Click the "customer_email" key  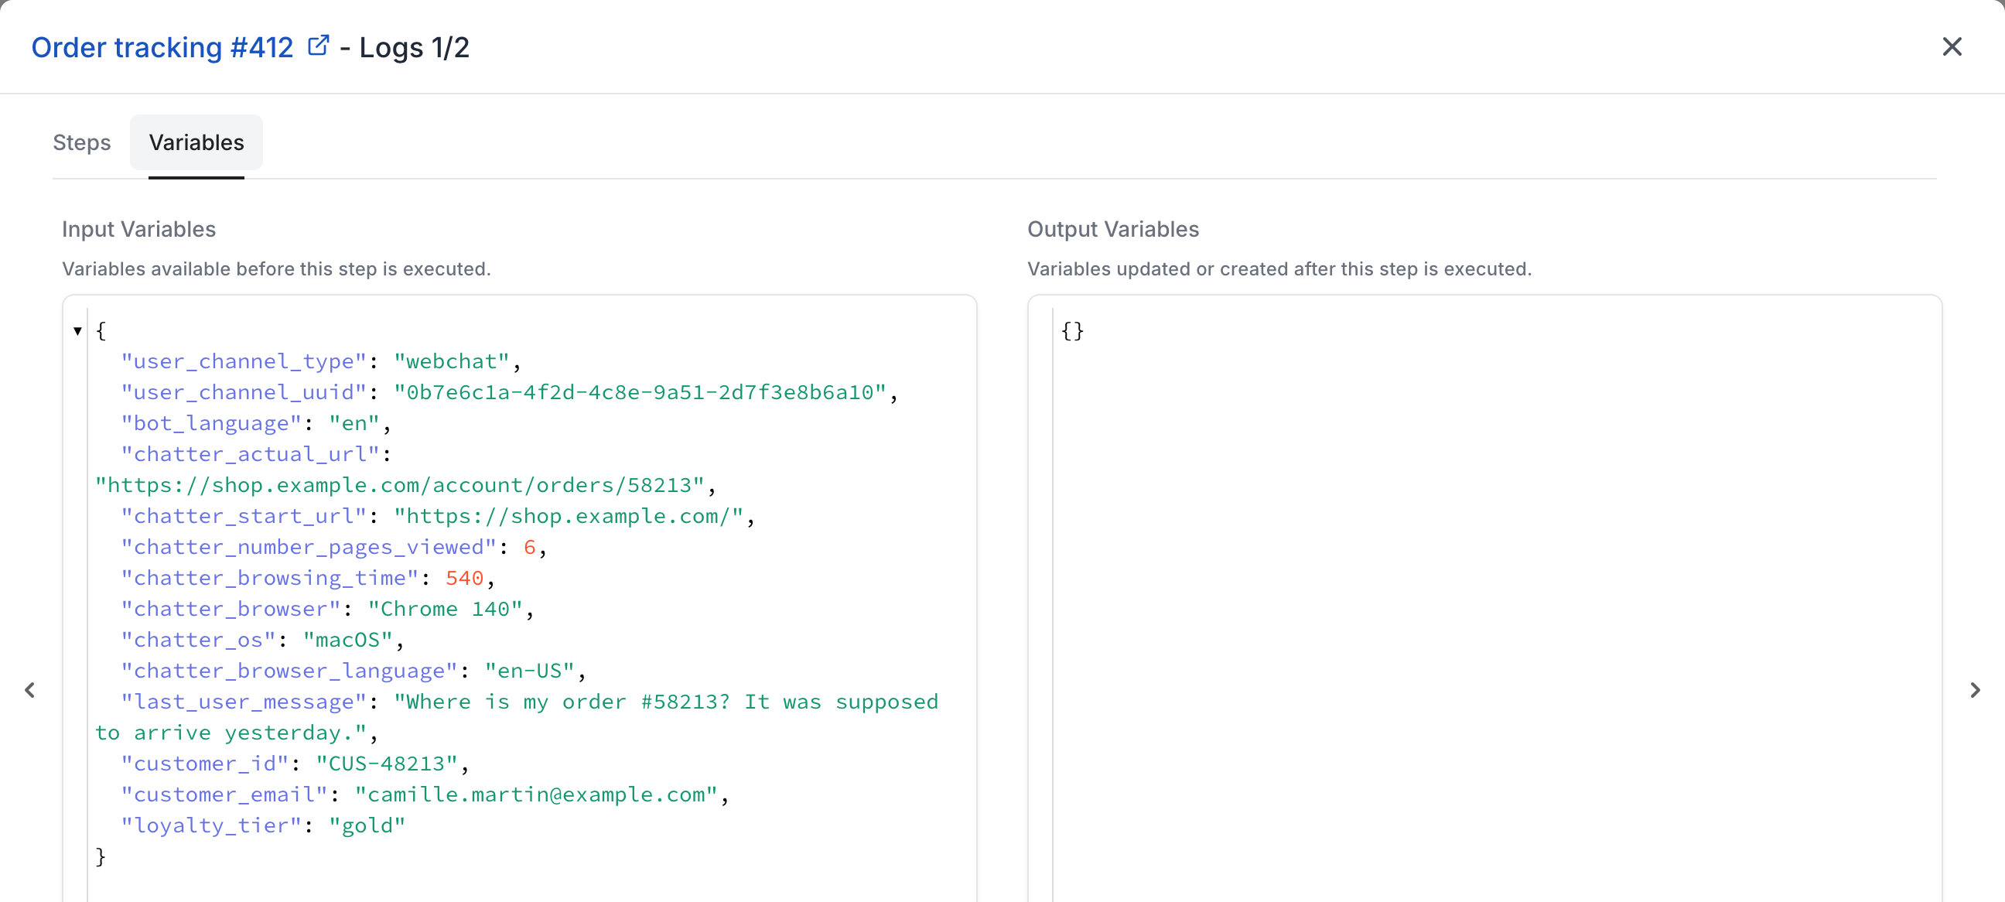pos(224,794)
